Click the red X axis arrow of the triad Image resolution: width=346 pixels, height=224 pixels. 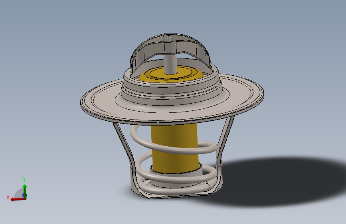(18, 199)
